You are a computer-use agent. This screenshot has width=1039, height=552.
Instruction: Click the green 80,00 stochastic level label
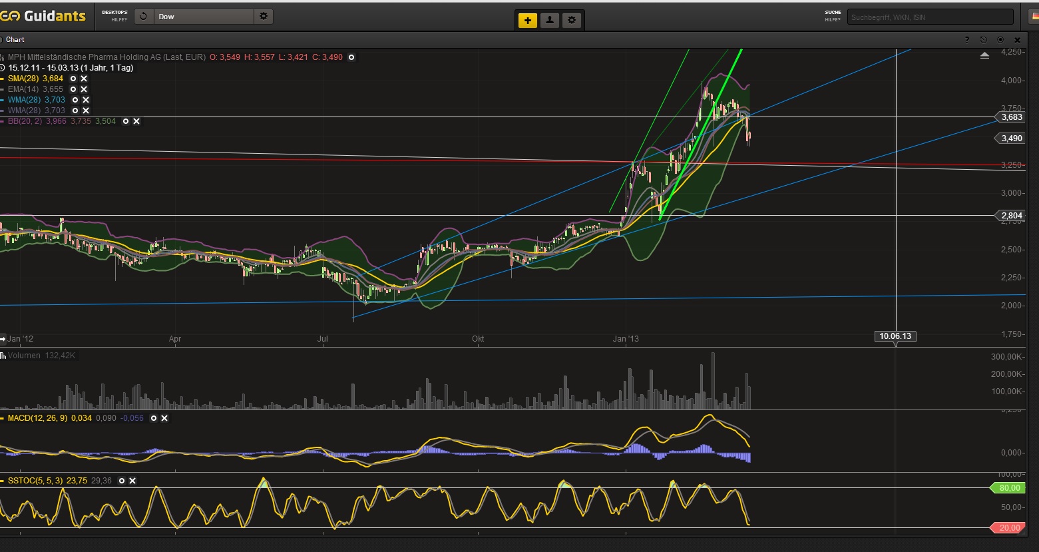(x=1009, y=488)
